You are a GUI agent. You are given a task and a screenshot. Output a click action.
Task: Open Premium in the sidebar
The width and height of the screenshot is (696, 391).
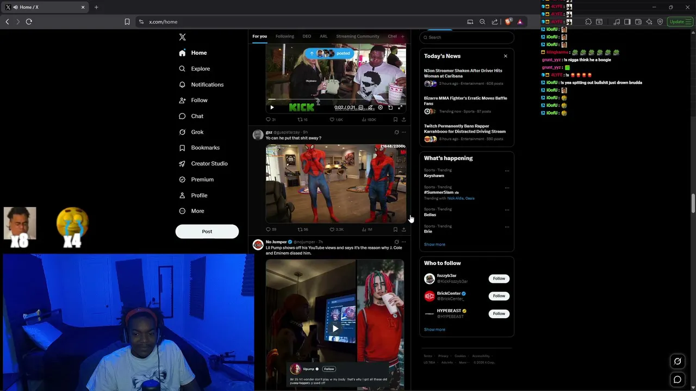point(196,179)
